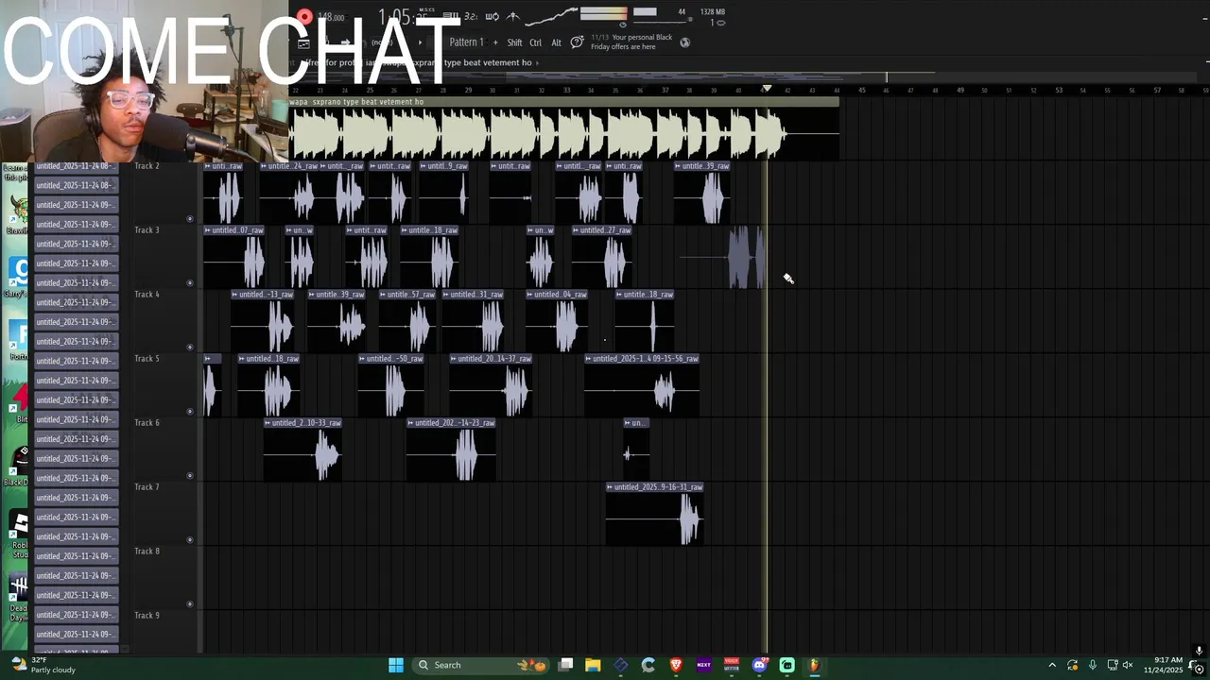The image size is (1210, 680).
Task: Open the clock showing 9:17 AM 11/24/2025
Action: tap(1163, 665)
